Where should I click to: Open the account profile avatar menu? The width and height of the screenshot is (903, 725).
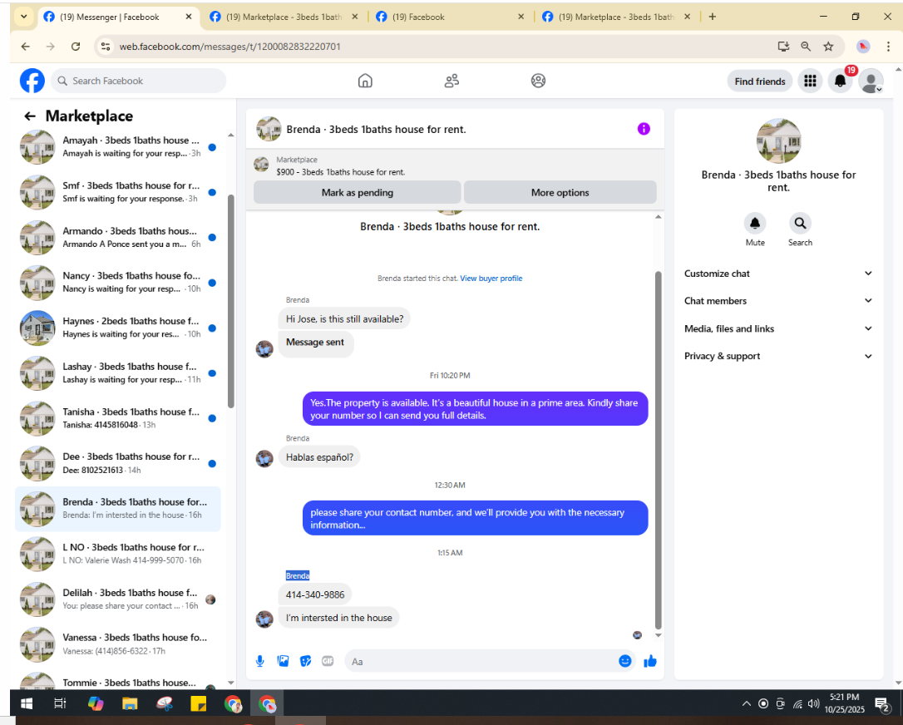tap(871, 81)
